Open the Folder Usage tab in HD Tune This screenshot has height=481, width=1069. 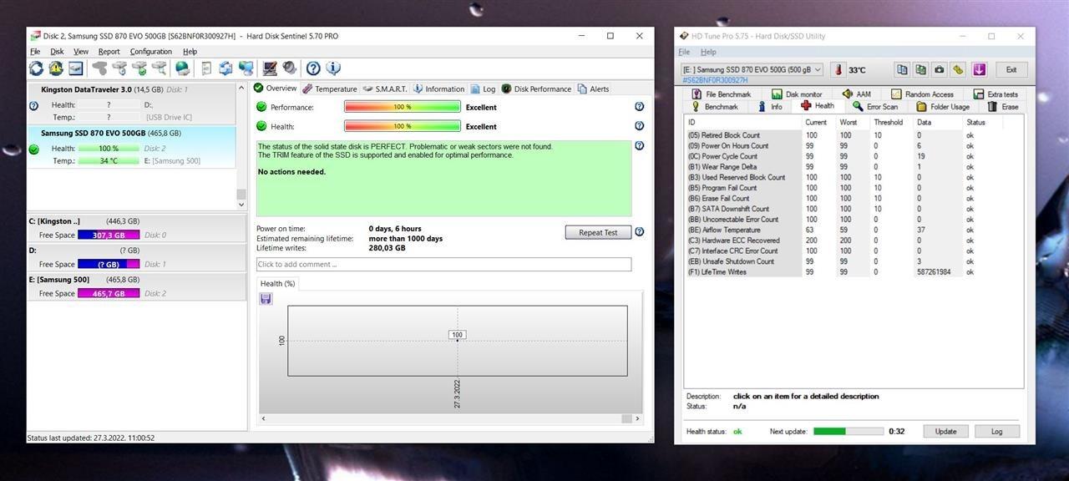[x=943, y=106]
